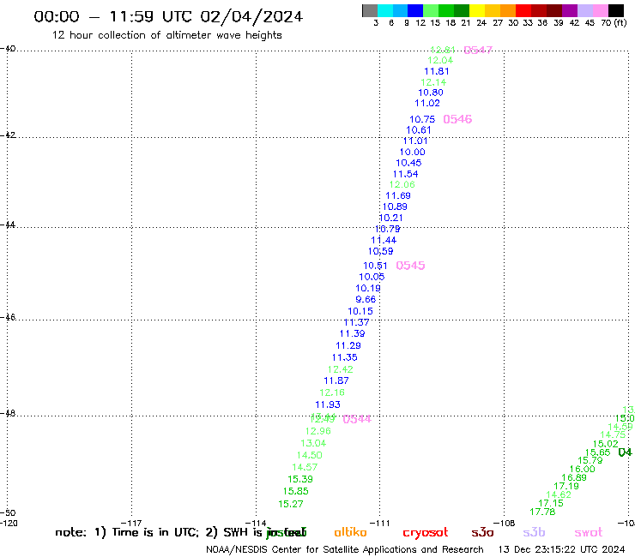The image size is (635, 557).
Task: Select the bright red swatch in the legend
Action: [x=523, y=10]
